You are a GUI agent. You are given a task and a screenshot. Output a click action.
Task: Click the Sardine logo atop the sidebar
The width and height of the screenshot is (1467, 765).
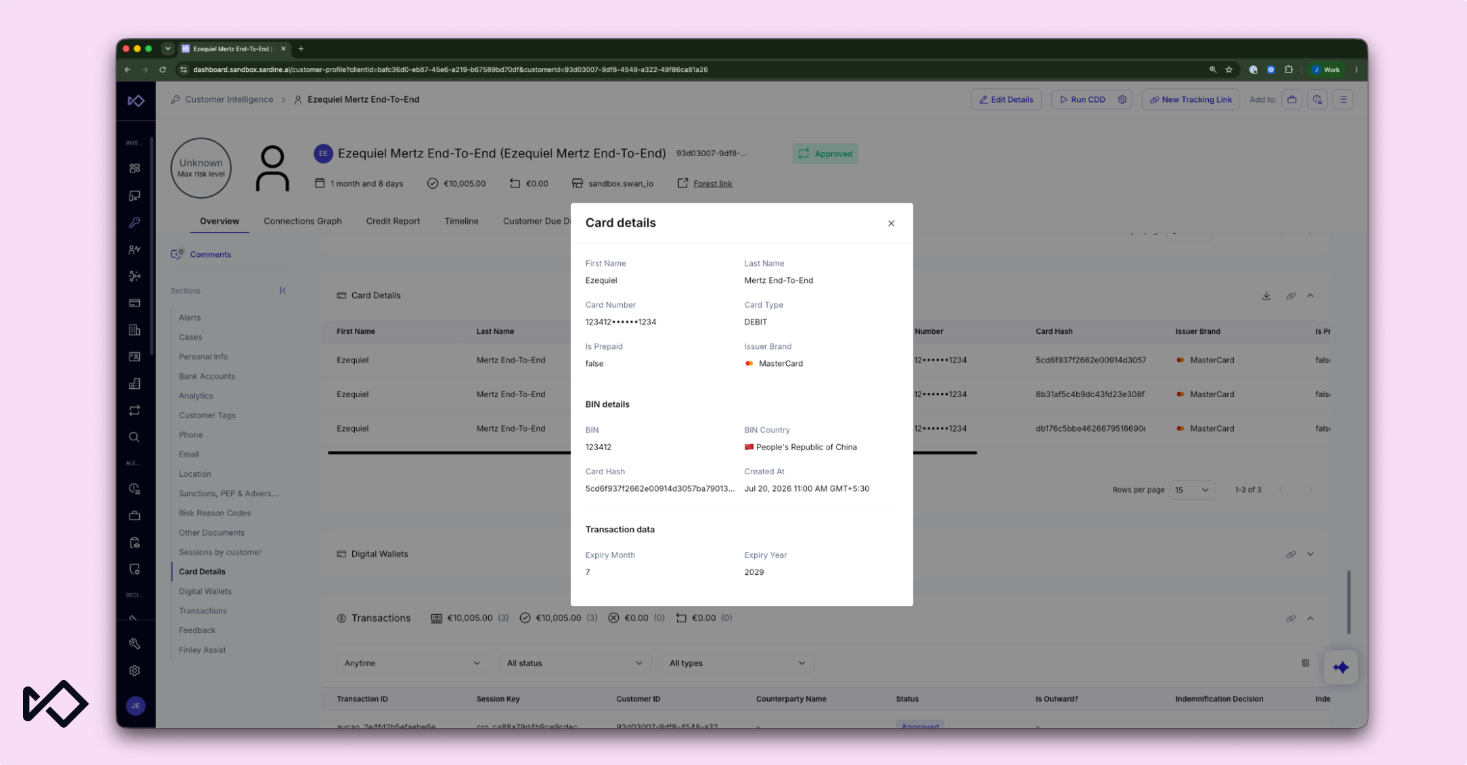(136, 100)
